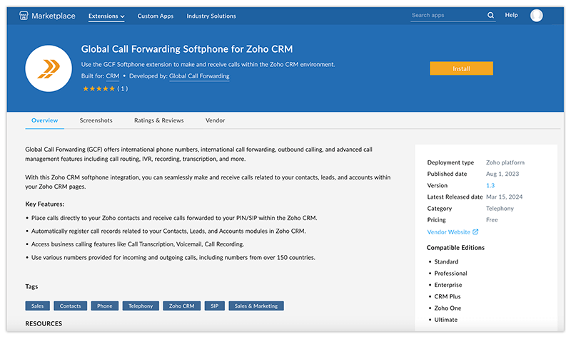Click the Pricing value Free
Screen dimensions: 571x339
492,220
